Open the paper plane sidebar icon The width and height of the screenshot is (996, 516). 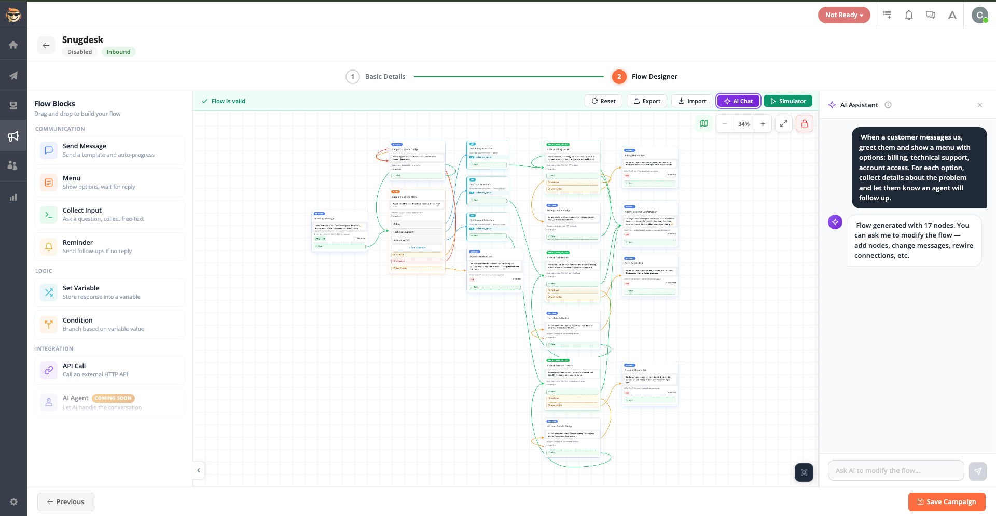tap(13, 76)
